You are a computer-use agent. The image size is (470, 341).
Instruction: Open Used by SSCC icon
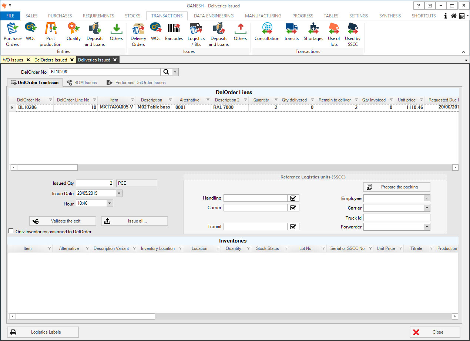[x=353, y=34]
